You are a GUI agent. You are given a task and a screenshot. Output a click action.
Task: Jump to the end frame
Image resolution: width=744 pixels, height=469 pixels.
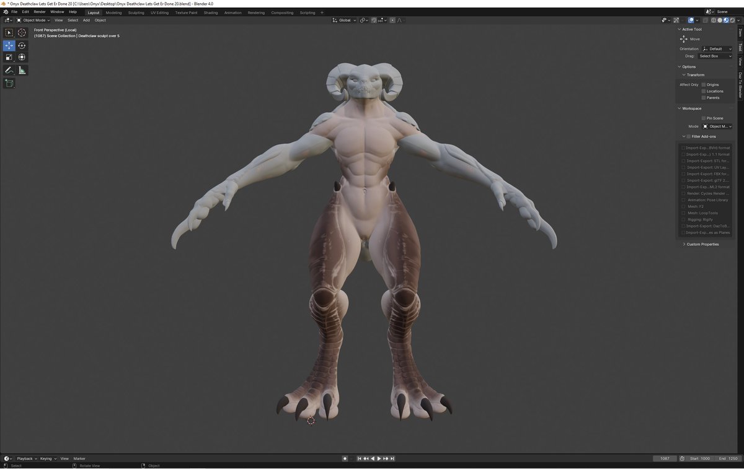[x=392, y=458]
